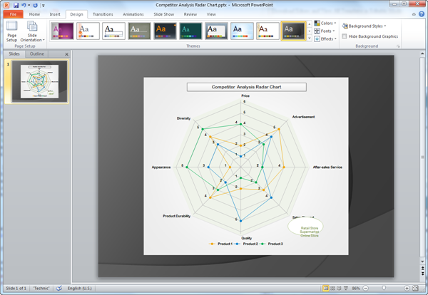The width and height of the screenshot is (428, 295).
Task: Open the File tab
Action: pyautogui.click(x=13, y=14)
